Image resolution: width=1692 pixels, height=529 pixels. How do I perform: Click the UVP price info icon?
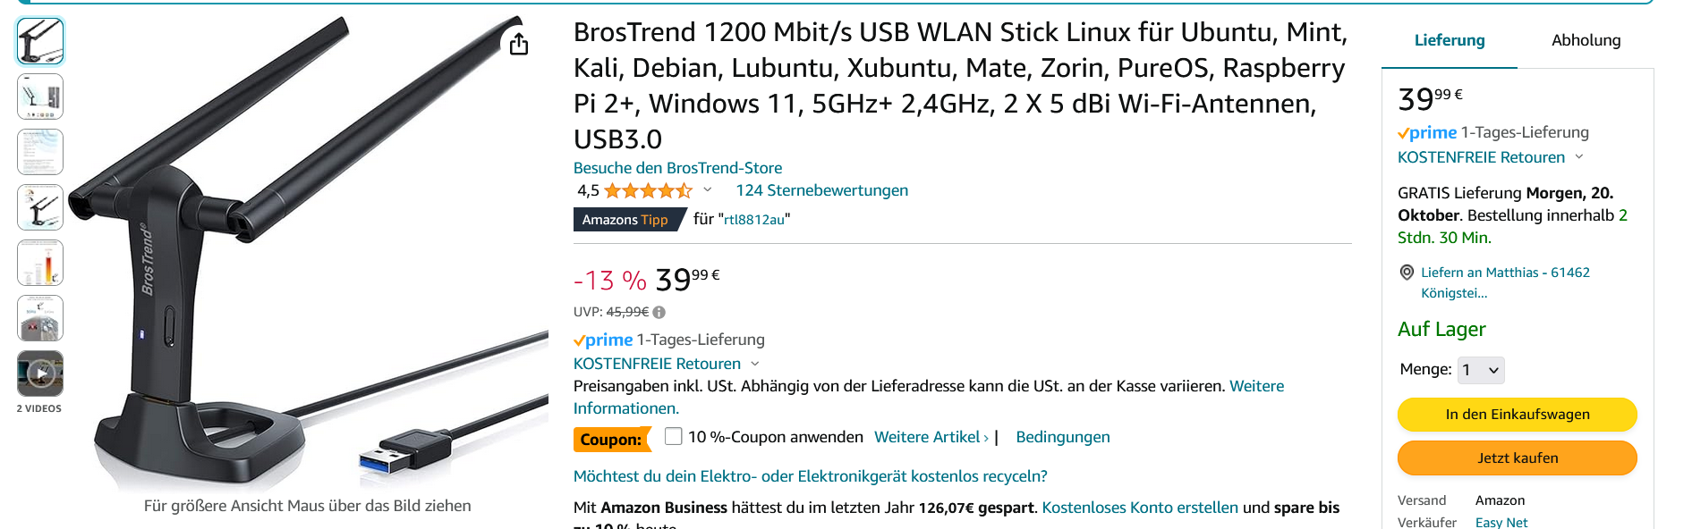[659, 313]
